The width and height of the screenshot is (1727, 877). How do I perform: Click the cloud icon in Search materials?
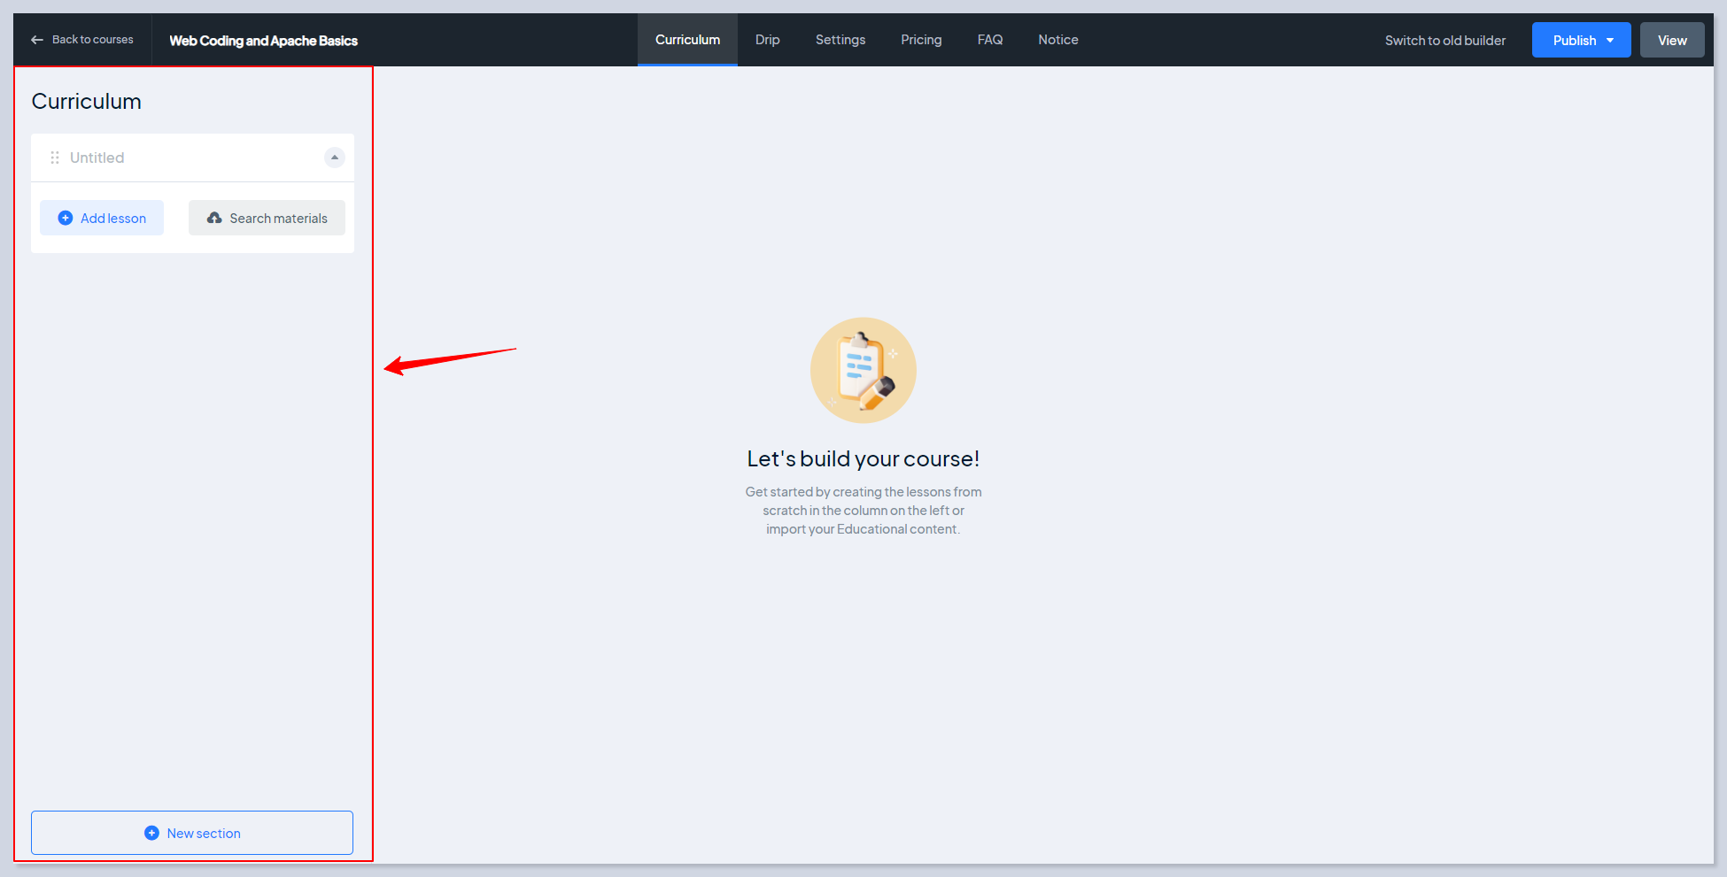click(x=214, y=218)
